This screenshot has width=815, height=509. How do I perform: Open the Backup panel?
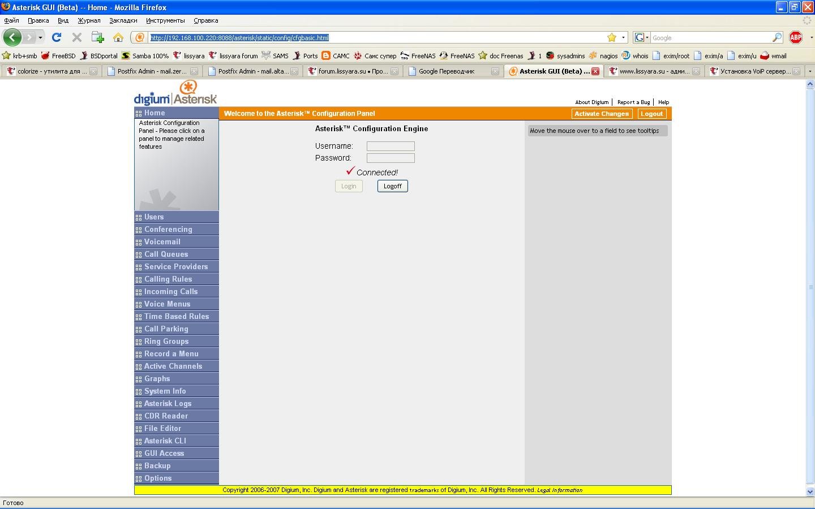177,466
